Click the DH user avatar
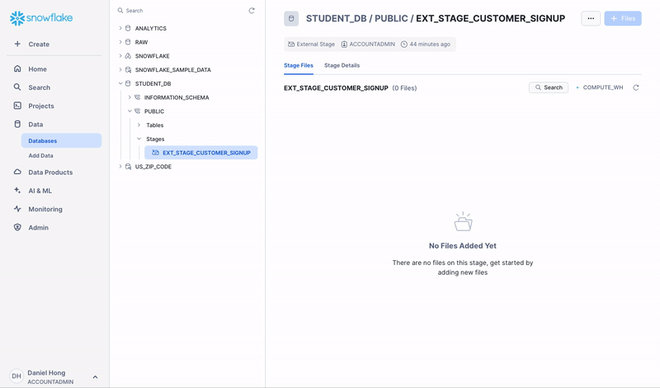660x388 pixels. (x=16, y=376)
